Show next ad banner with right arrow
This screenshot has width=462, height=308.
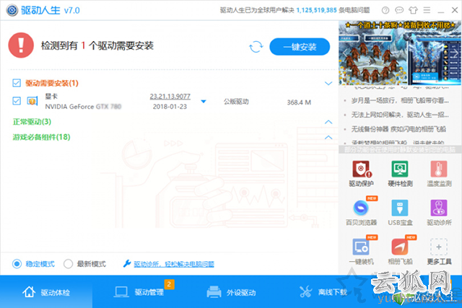(455, 53)
